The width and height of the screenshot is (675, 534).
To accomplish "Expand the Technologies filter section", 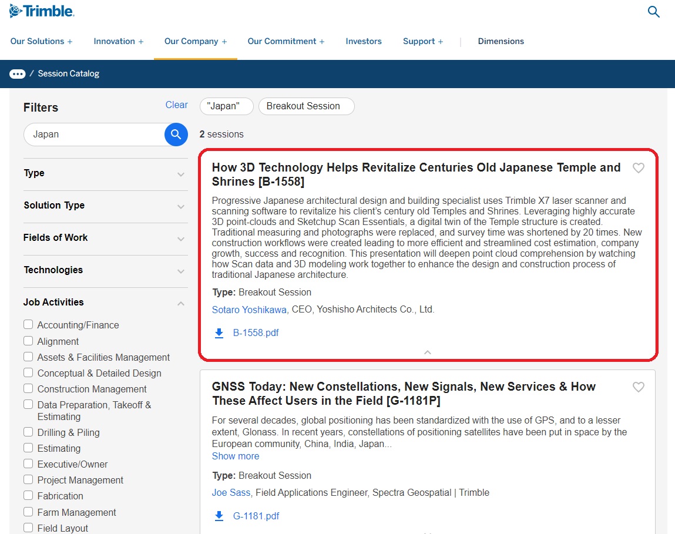I will pyautogui.click(x=106, y=270).
